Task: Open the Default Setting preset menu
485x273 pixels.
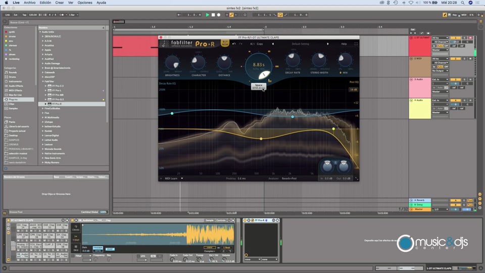Action: (x=300, y=44)
